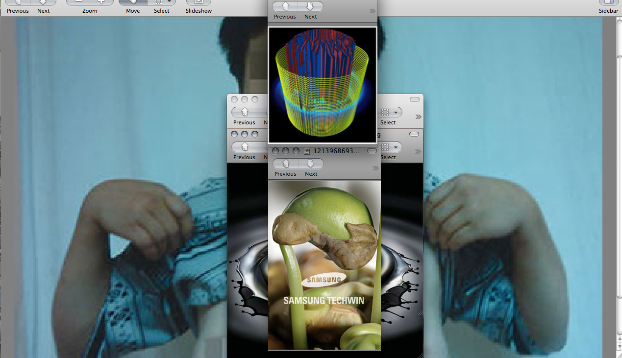The image size is (622, 358).
Task: Click Previous arrow in the Samsung Techwin window
Action: [x=286, y=164]
